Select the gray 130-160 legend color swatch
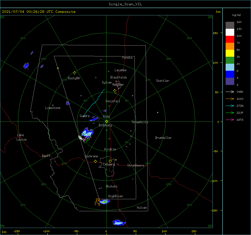This screenshot has width=251, height=235. point(230,25)
